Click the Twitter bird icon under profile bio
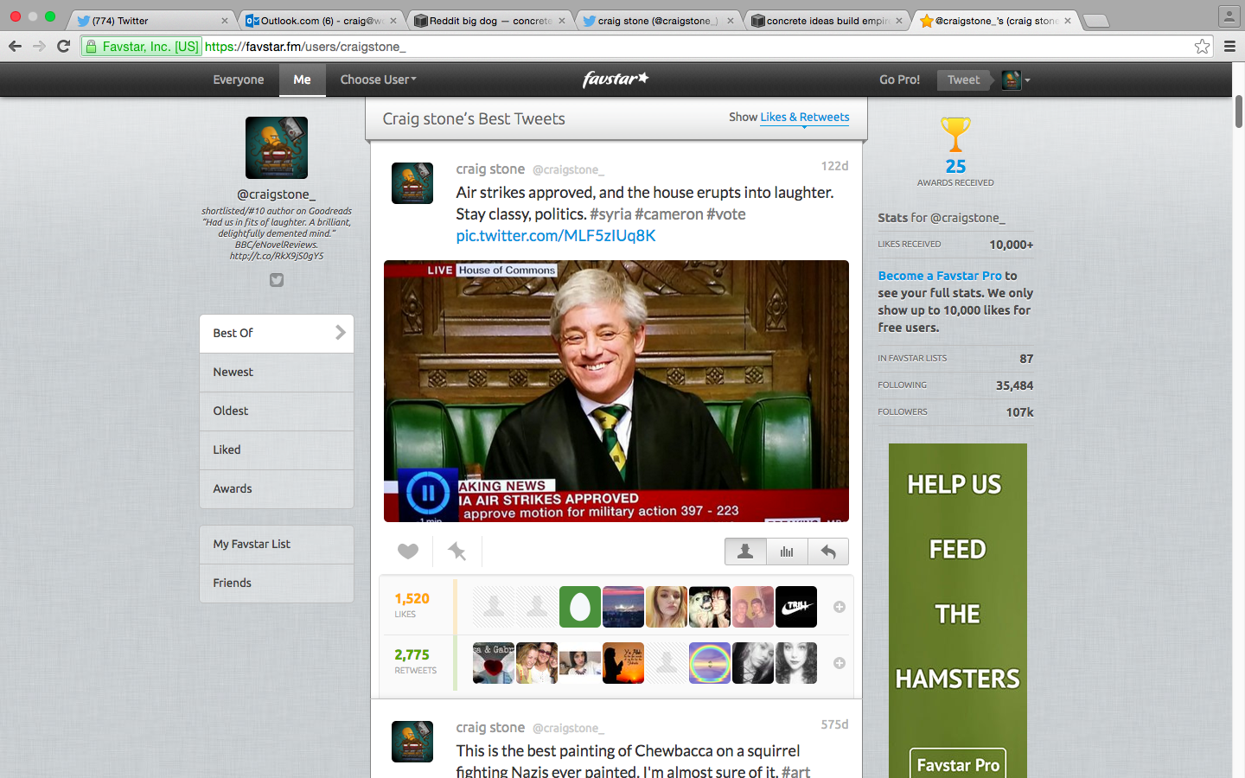Image resolution: width=1245 pixels, height=778 pixels. coord(277,280)
